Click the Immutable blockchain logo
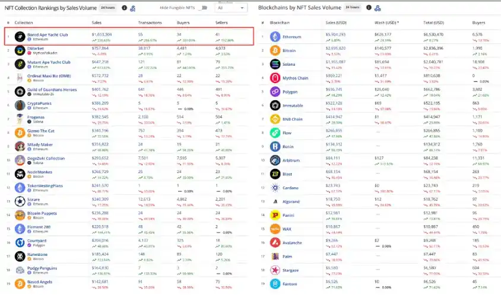This screenshot has height=295, width=501. click(275, 105)
